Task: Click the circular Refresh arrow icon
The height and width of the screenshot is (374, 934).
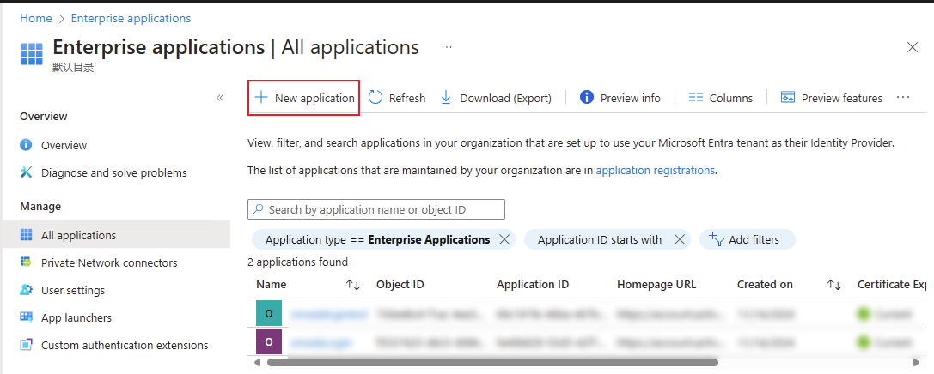Action: (375, 97)
